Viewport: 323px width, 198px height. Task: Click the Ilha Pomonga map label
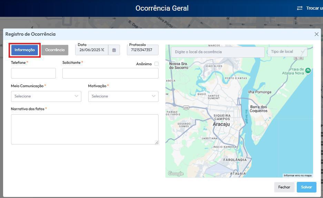[x=260, y=92]
